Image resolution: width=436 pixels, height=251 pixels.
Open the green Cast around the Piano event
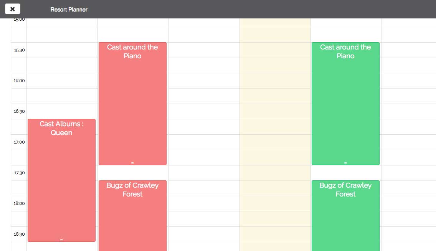point(345,104)
